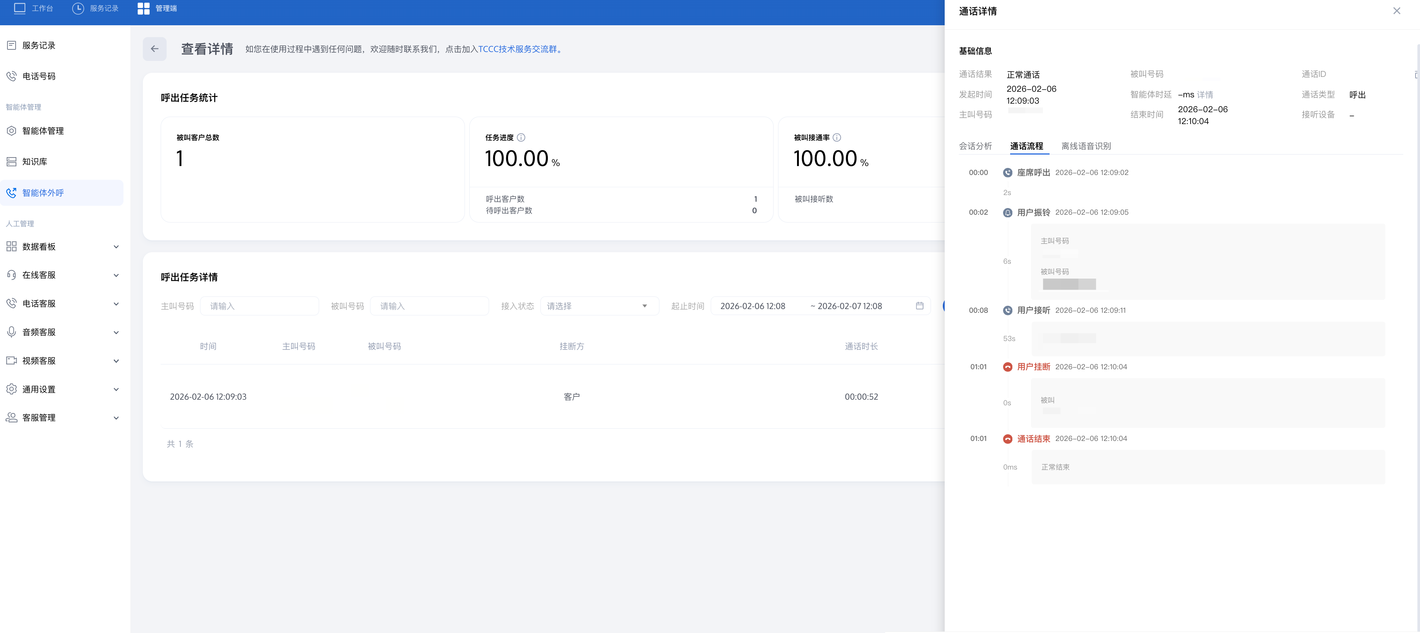Click the 电话号码 sidebar icon
The height and width of the screenshot is (633, 1420).
click(12, 76)
